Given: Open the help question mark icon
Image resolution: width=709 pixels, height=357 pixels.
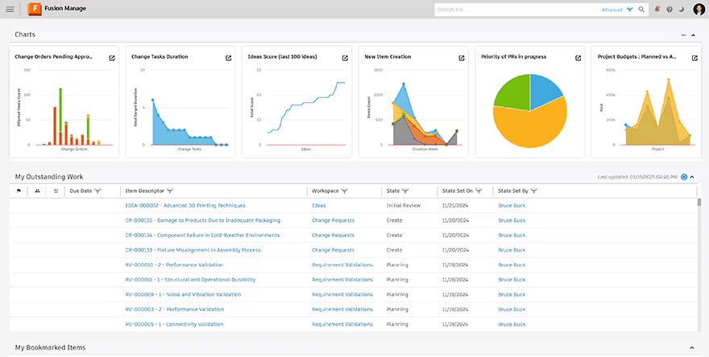Looking at the screenshot, I should (670, 10).
